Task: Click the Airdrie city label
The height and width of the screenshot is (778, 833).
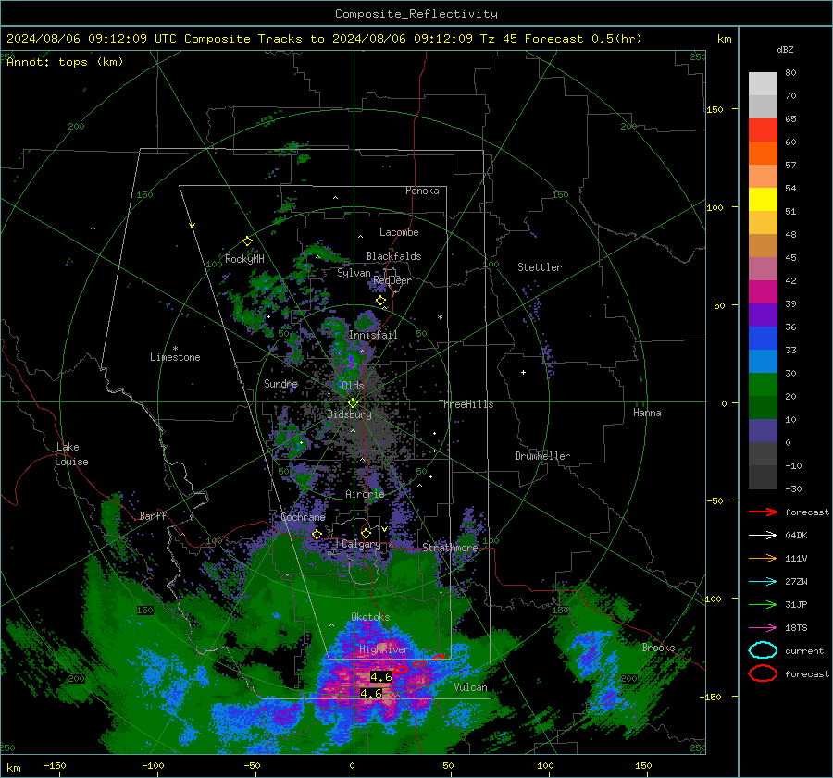Action: [365, 494]
